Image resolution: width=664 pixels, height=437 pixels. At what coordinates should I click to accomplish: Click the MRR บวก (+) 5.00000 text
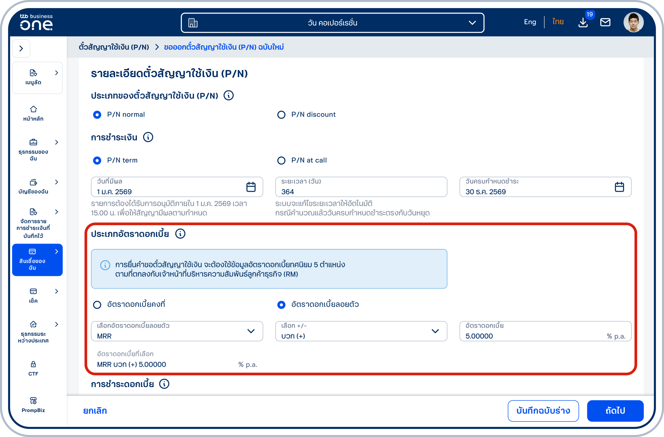click(131, 365)
